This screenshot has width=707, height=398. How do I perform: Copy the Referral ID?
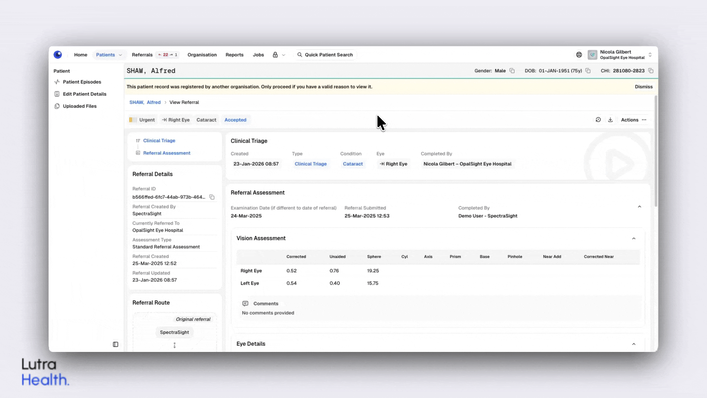212,197
